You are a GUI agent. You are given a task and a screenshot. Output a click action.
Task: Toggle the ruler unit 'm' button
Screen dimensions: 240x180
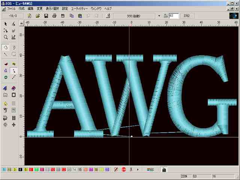pyautogui.click(x=22, y=23)
